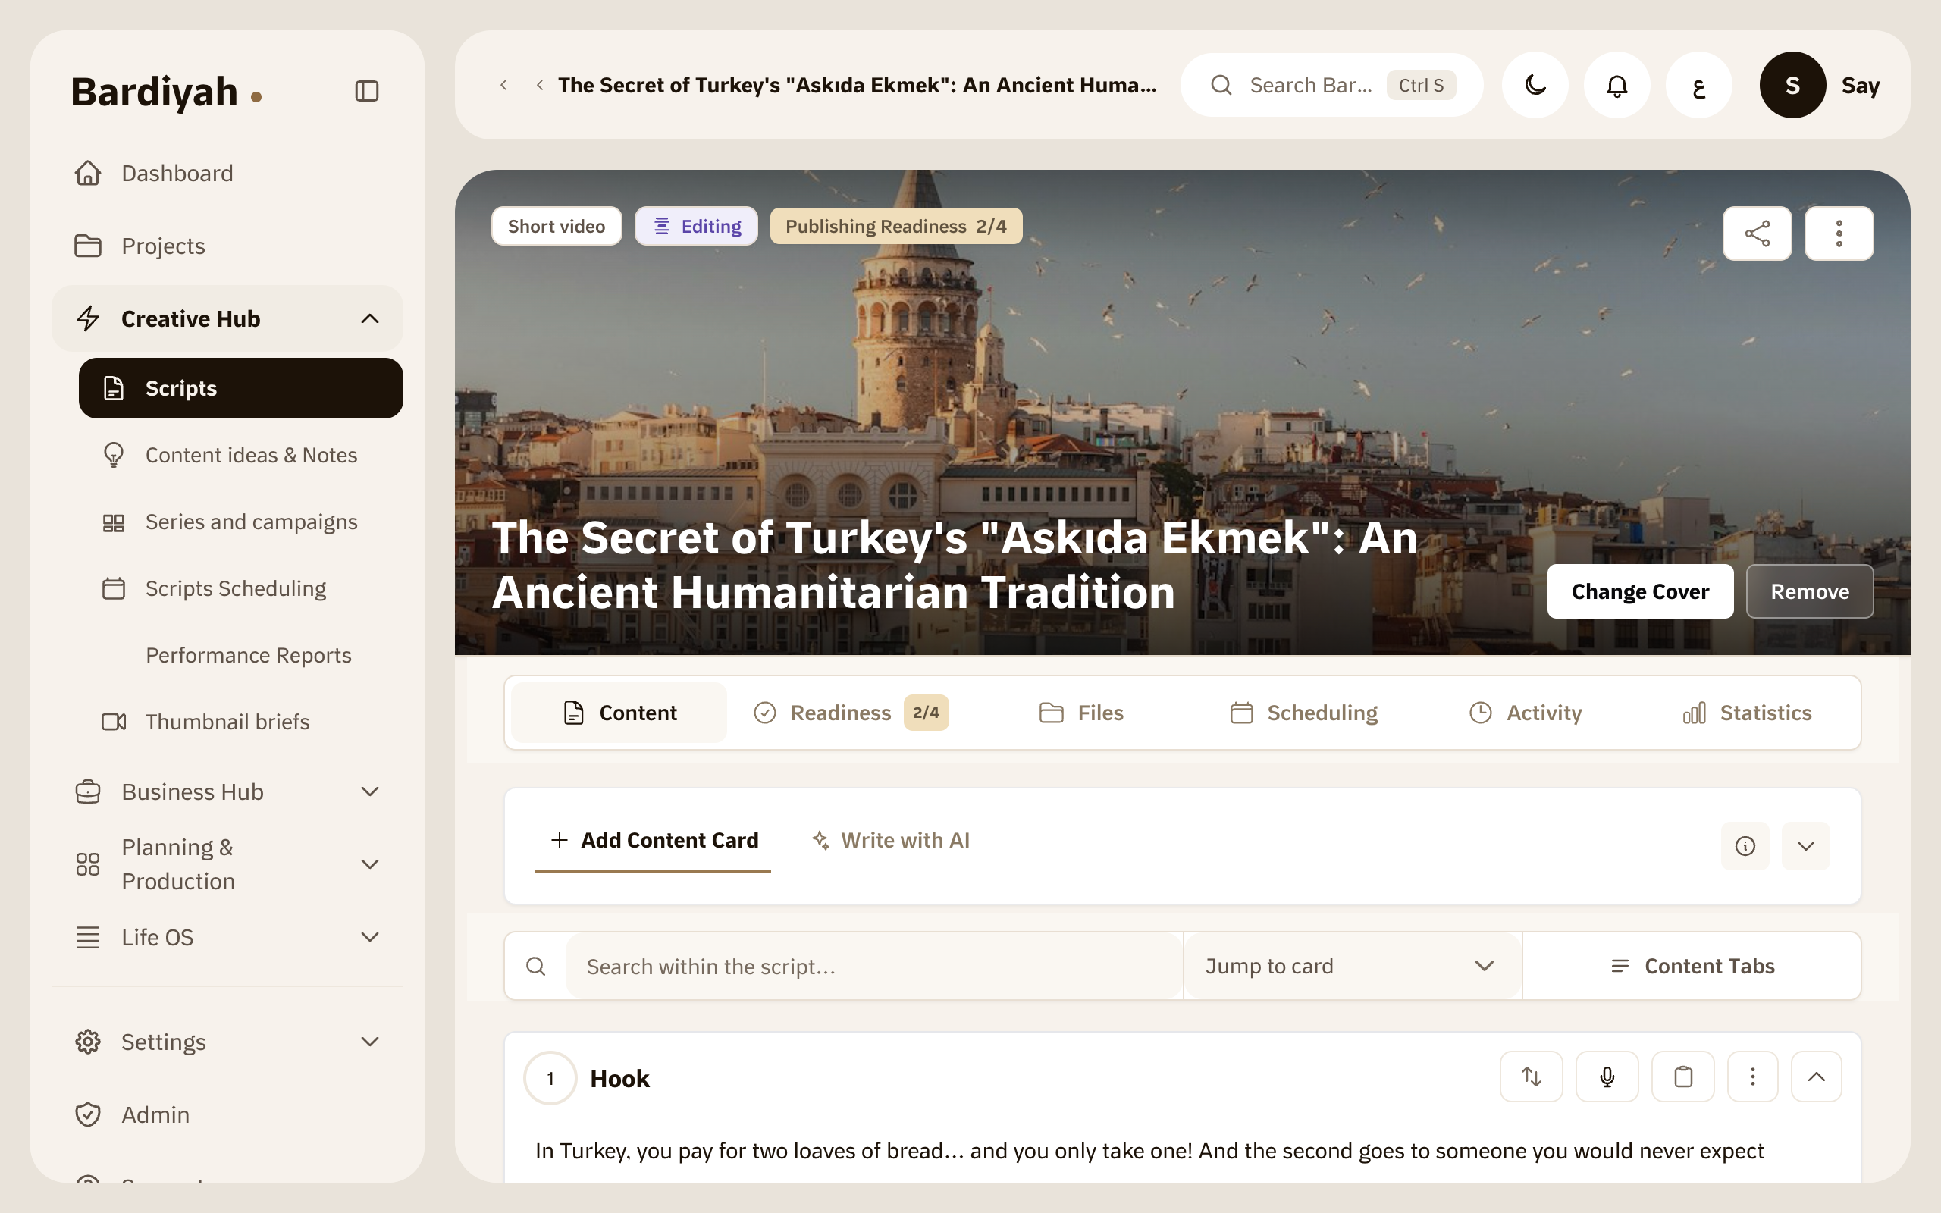The image size is (1941, 1213).
Task: Reorder the Hook card with arrows icon
Action: [1531, 1077]
